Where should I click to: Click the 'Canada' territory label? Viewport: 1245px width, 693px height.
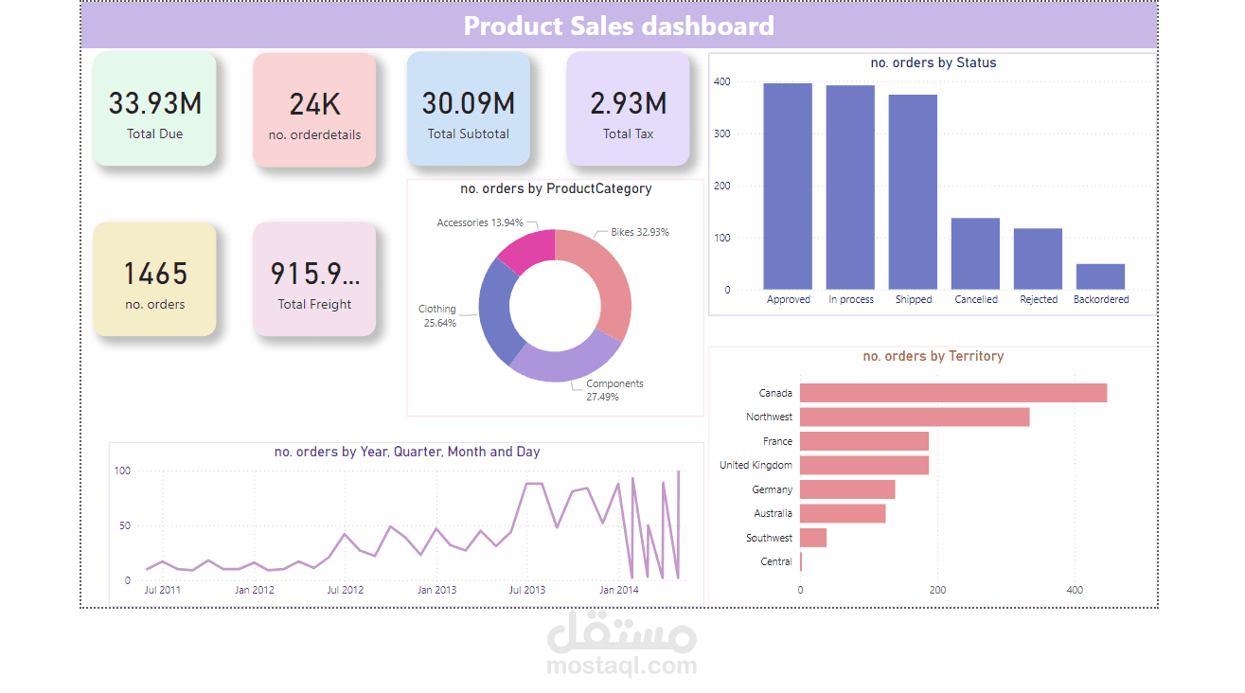click(775, 393)
